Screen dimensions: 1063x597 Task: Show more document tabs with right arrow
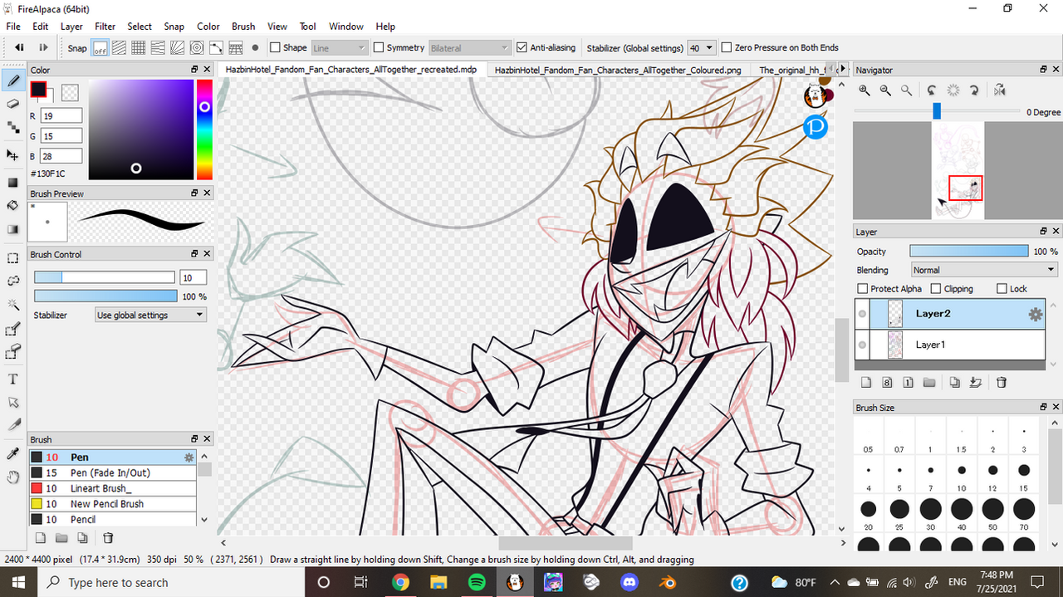pos(843,70)
